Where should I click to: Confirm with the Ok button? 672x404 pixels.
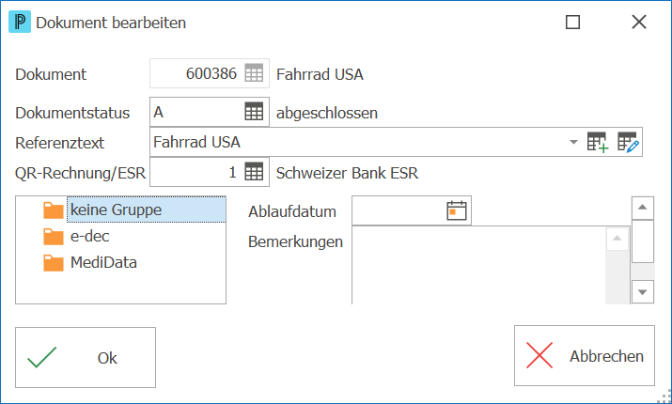click(86, 358)
